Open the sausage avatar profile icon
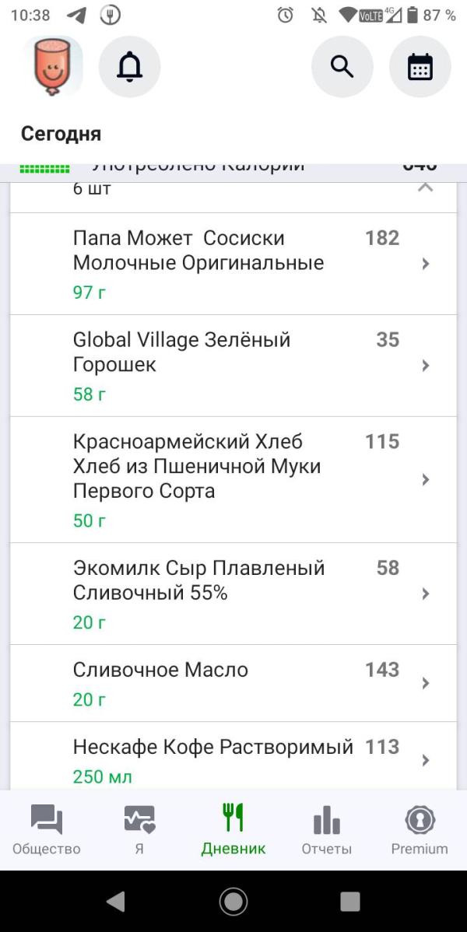The width and height of the screenshot is (467, 932). coord(52,67)
